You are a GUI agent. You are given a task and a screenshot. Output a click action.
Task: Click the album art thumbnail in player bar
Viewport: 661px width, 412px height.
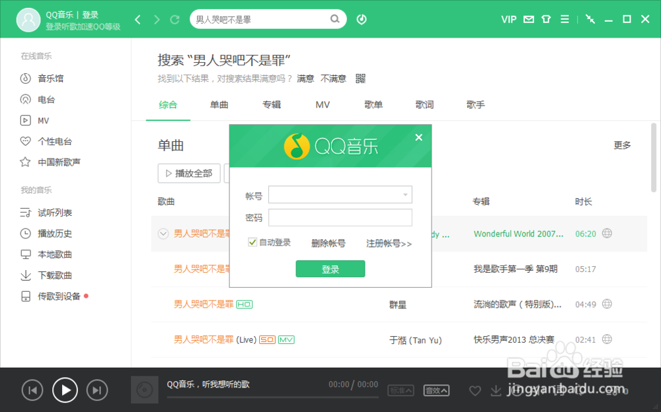click(145, 390)
